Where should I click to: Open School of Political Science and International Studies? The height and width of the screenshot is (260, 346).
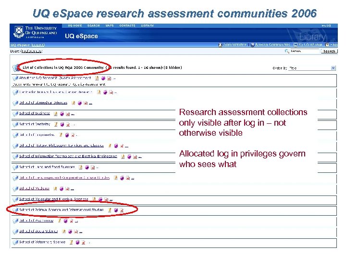[62, 209]
